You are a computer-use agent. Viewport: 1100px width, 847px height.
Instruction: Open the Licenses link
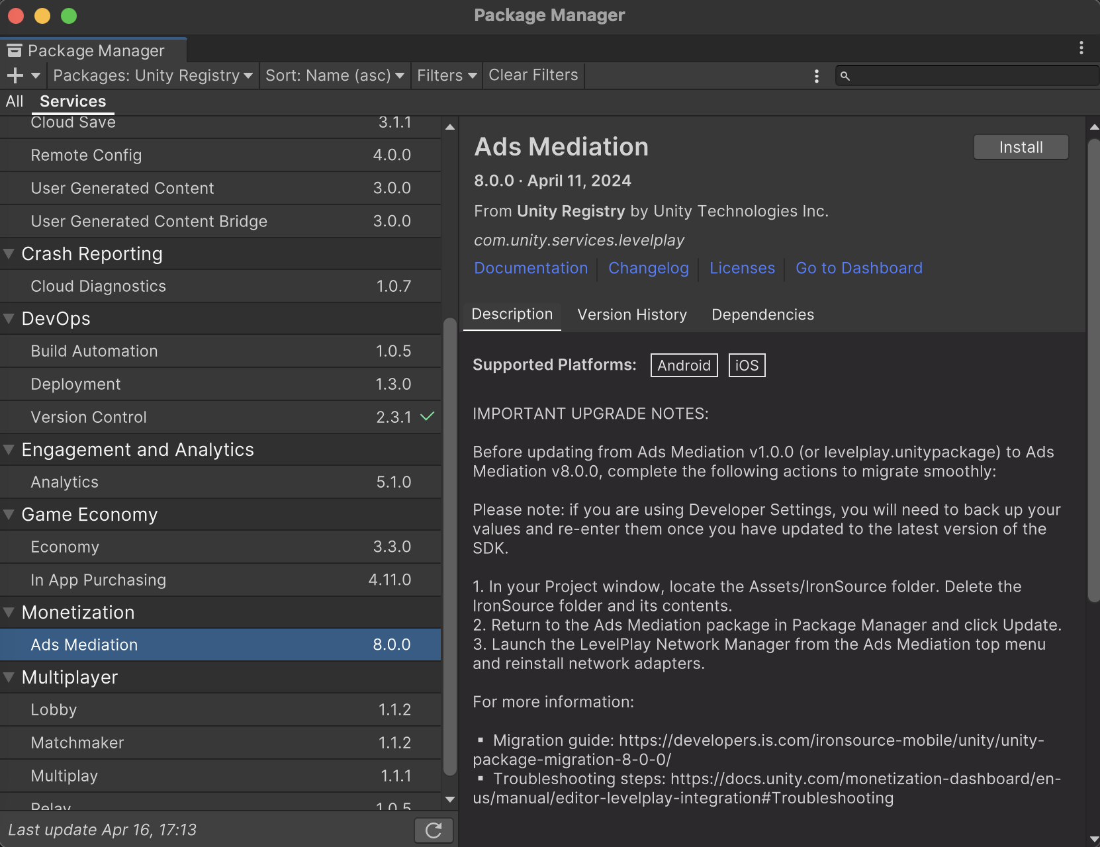(742, 268)
